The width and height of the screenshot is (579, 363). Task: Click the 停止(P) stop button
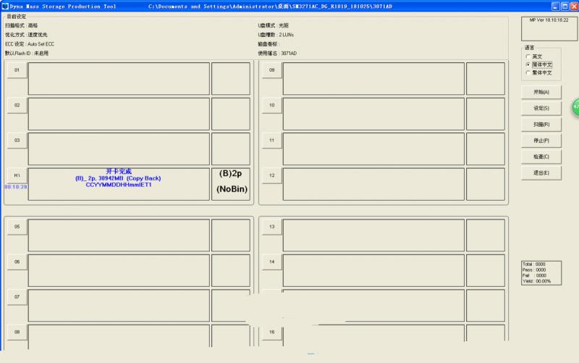(541, 140)
